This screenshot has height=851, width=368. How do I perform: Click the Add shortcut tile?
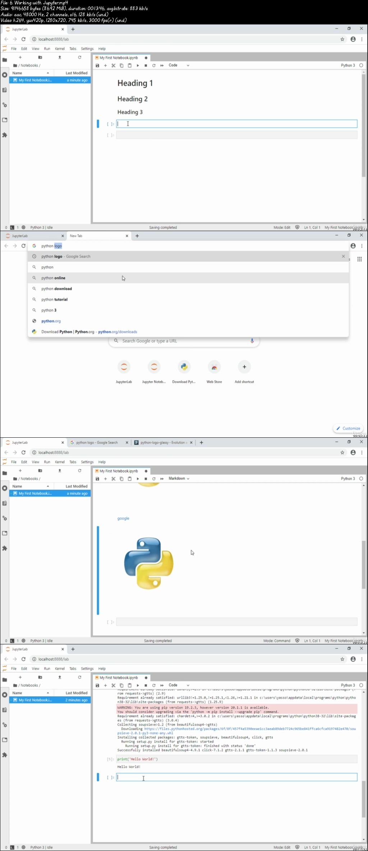tap(244, 372)
